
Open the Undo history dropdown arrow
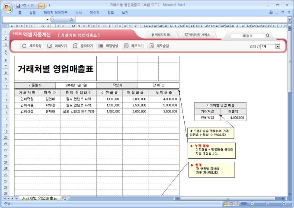click(28, 6)
